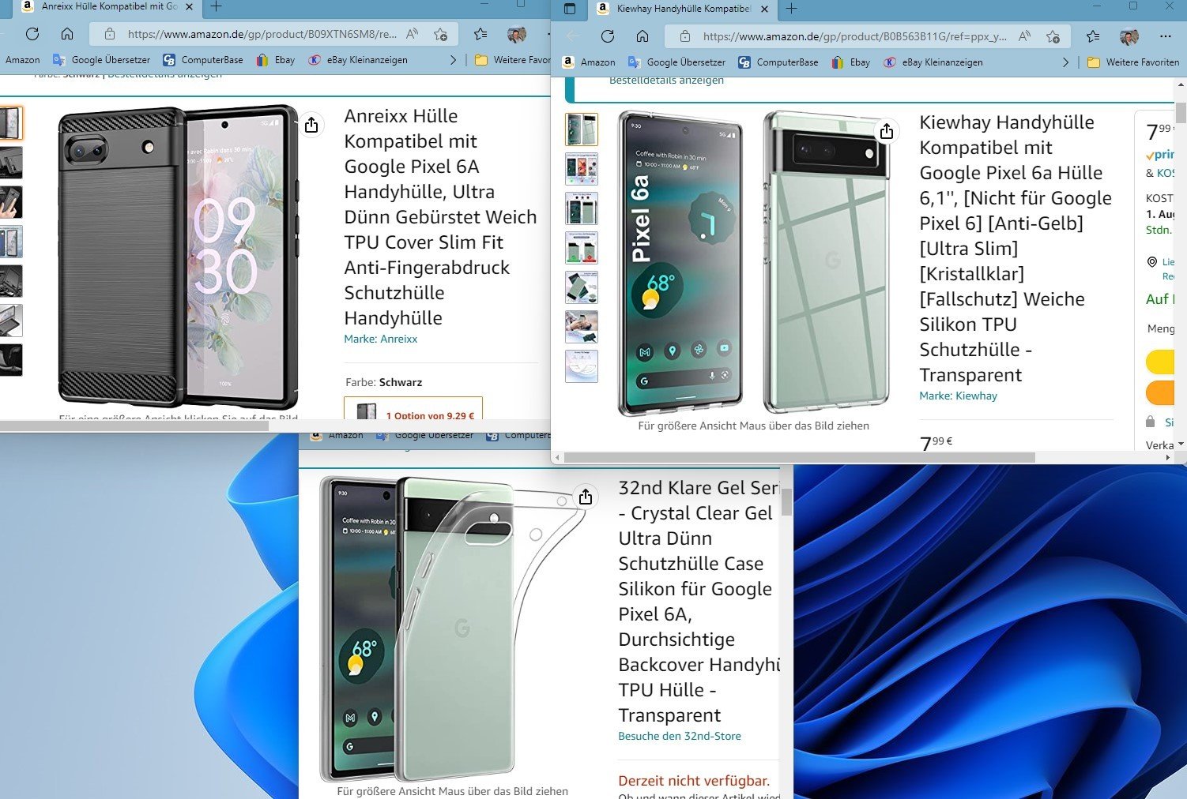This screenshot has width=1187, height=799.
Task: Click 'Derzeit nicht verfügbar.' availability text
Action: pos(694,781)
